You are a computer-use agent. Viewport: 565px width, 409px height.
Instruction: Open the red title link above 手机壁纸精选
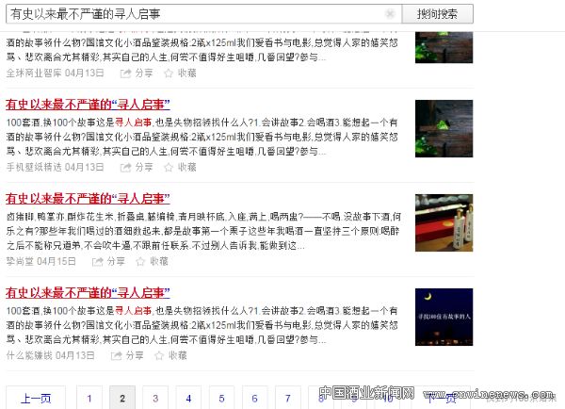88,105
